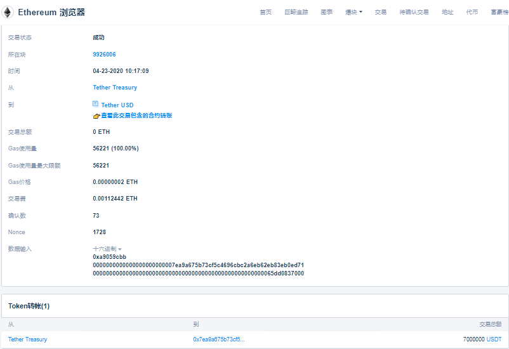
Task: Click the contract icon beside Tether USD
Action: point(95,104)
